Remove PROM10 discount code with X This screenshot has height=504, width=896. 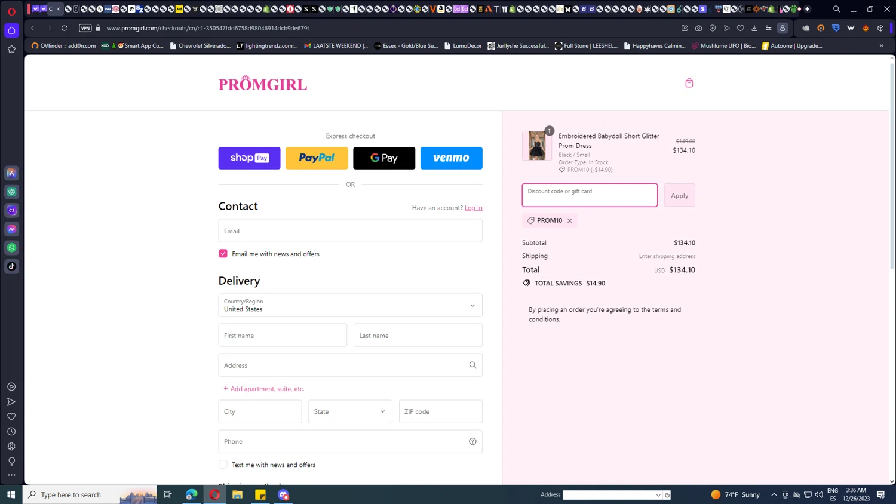[570, 221]
